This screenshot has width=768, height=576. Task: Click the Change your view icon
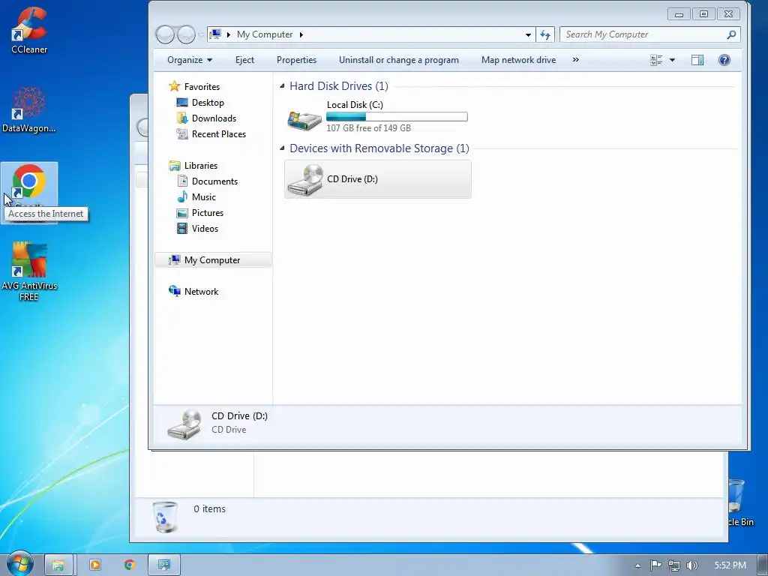[656, 60]
